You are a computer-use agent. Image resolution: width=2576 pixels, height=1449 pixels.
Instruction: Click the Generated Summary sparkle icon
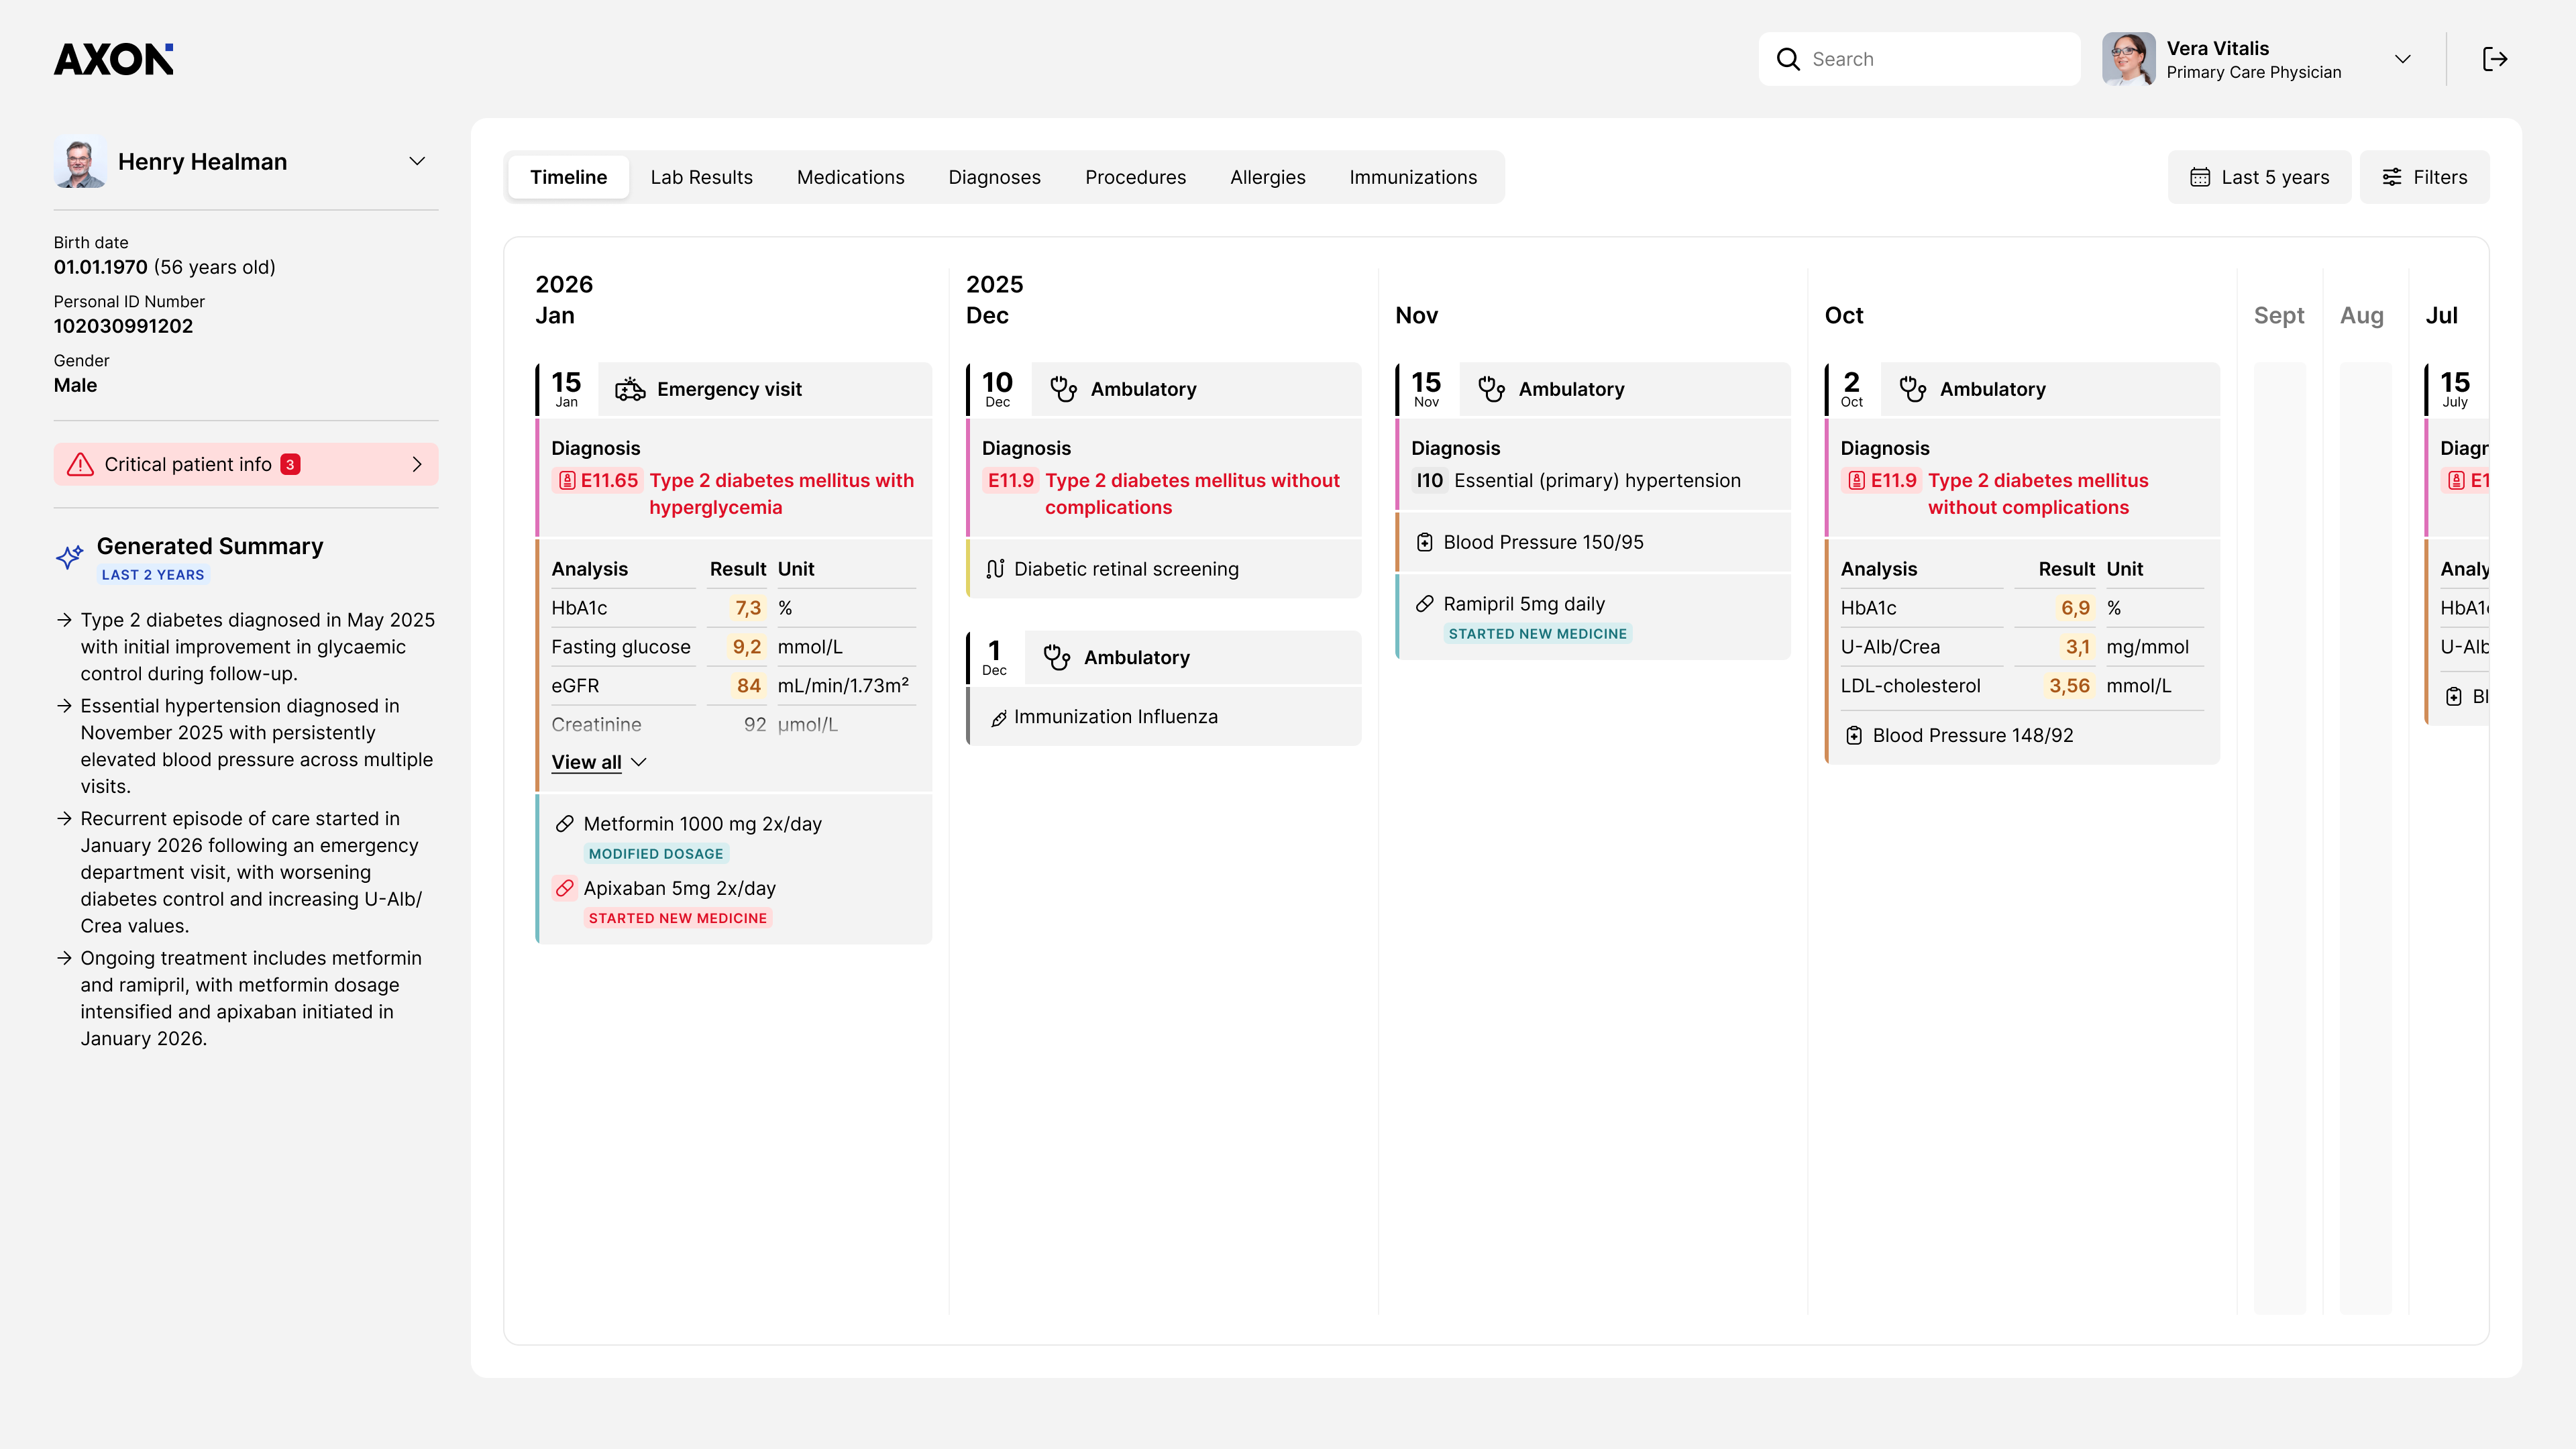(x=69, y=557)
